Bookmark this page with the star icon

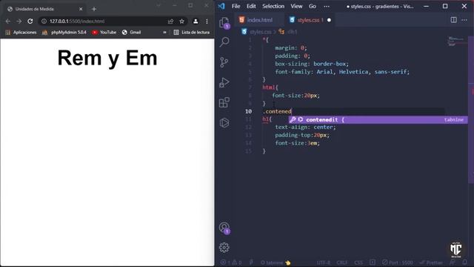click(x=181, y=22)
